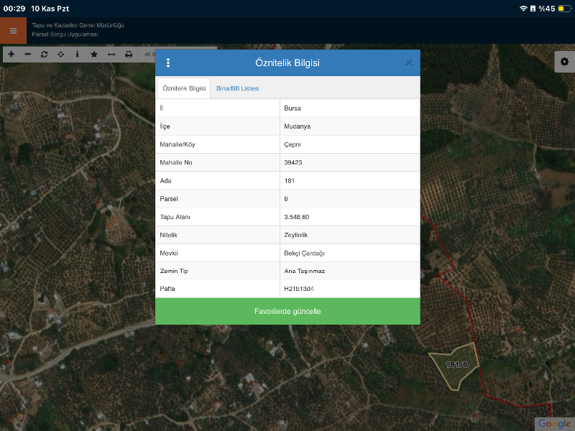Open the three-dot options in dialog header
The width and height of the screenshot is (575, 431).
(168, 62)
